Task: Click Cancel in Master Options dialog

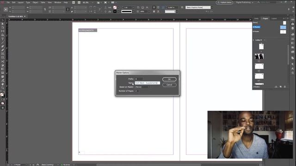Action: tap(169, 85)
